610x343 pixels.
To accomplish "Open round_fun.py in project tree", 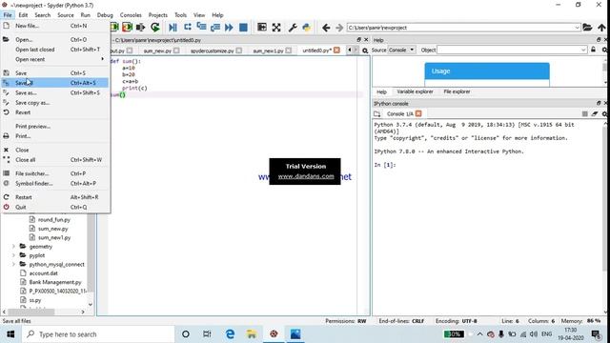I will [53, 220].
